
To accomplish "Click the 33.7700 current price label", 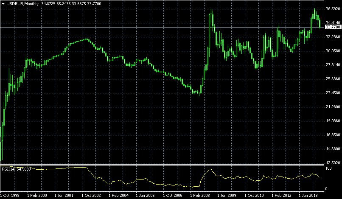I will (x=333, y=27).
